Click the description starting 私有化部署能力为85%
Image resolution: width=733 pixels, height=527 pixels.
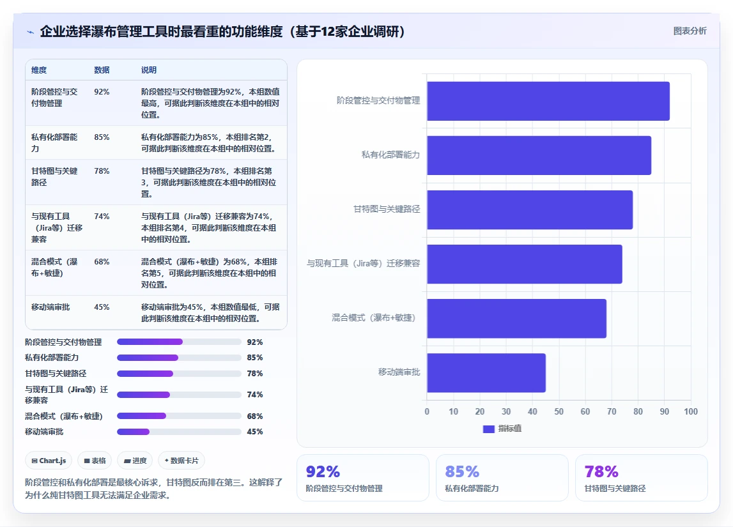(209, 142)
